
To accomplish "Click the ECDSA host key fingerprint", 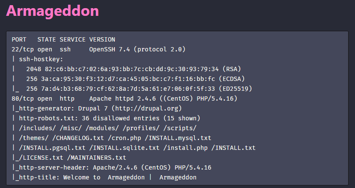I will [x=128, y=79].
